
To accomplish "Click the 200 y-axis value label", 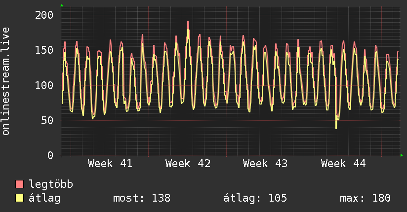I will 44,15.
